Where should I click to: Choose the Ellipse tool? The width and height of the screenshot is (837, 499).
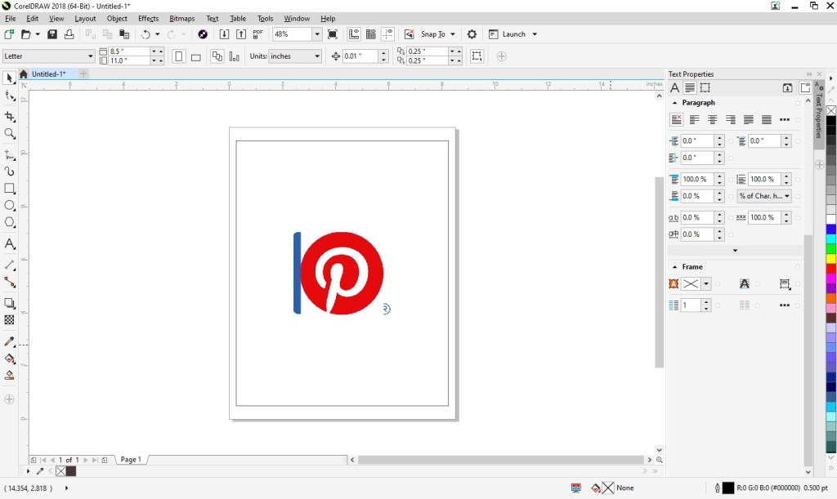tap(10, 206)
